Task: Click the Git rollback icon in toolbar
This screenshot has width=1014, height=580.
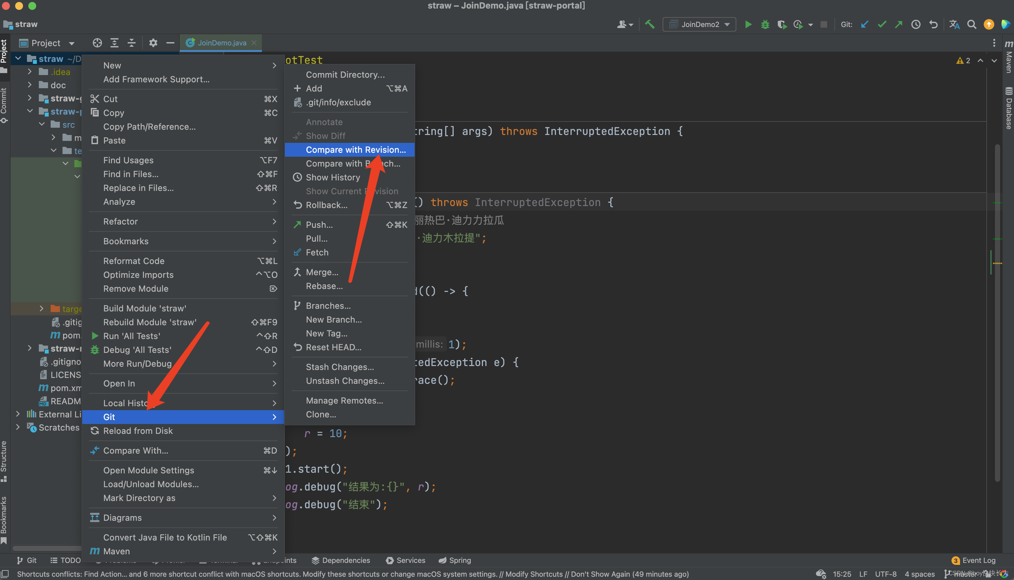Action: pyautogui.click(x=933, y=24)
